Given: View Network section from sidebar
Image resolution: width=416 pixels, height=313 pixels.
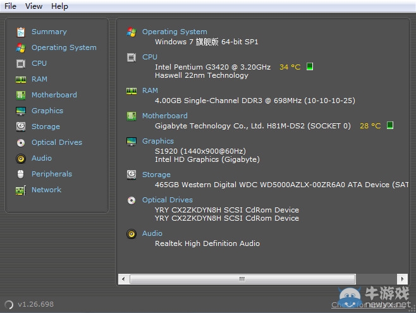Looking at the screenshot, I should tap(46, 190).
